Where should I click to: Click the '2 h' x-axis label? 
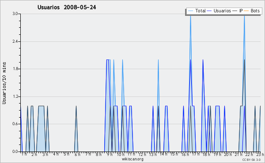click(34, 155)
